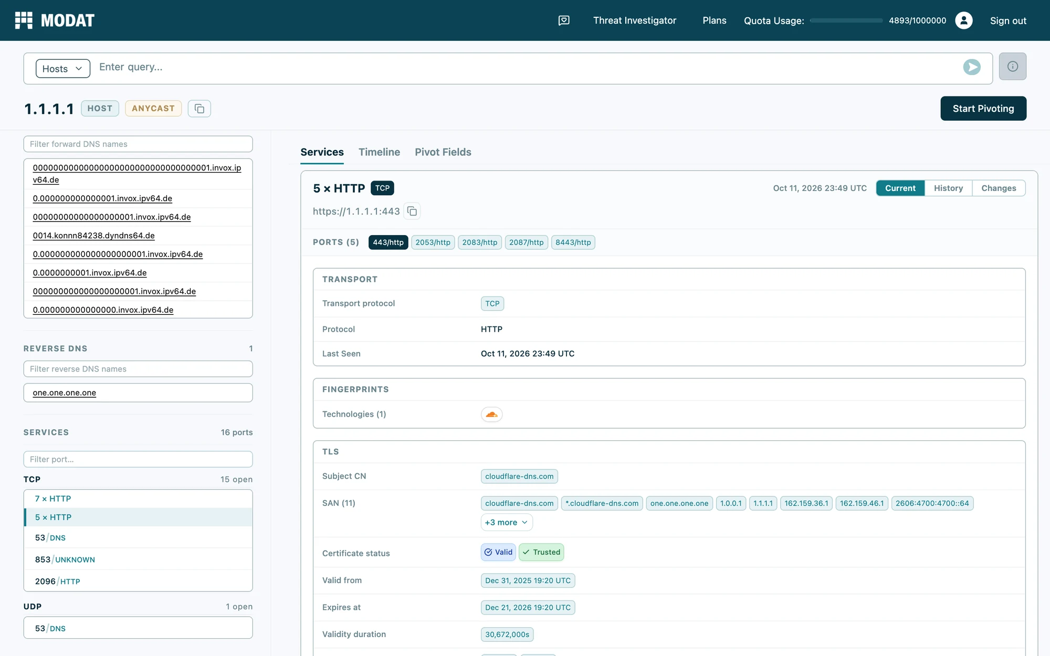
Task: Select the 7 × HTTP service row
Action: (138, 499)
